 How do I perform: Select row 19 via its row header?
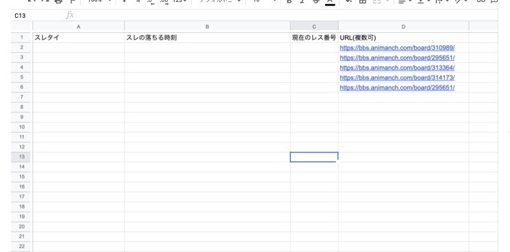click(22, 216)
